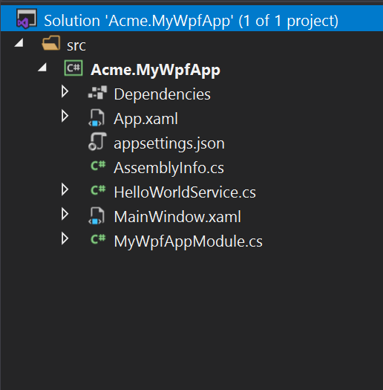The image size is (383, 390).
Task: Collapse the src folder
Action: (19, 43)
